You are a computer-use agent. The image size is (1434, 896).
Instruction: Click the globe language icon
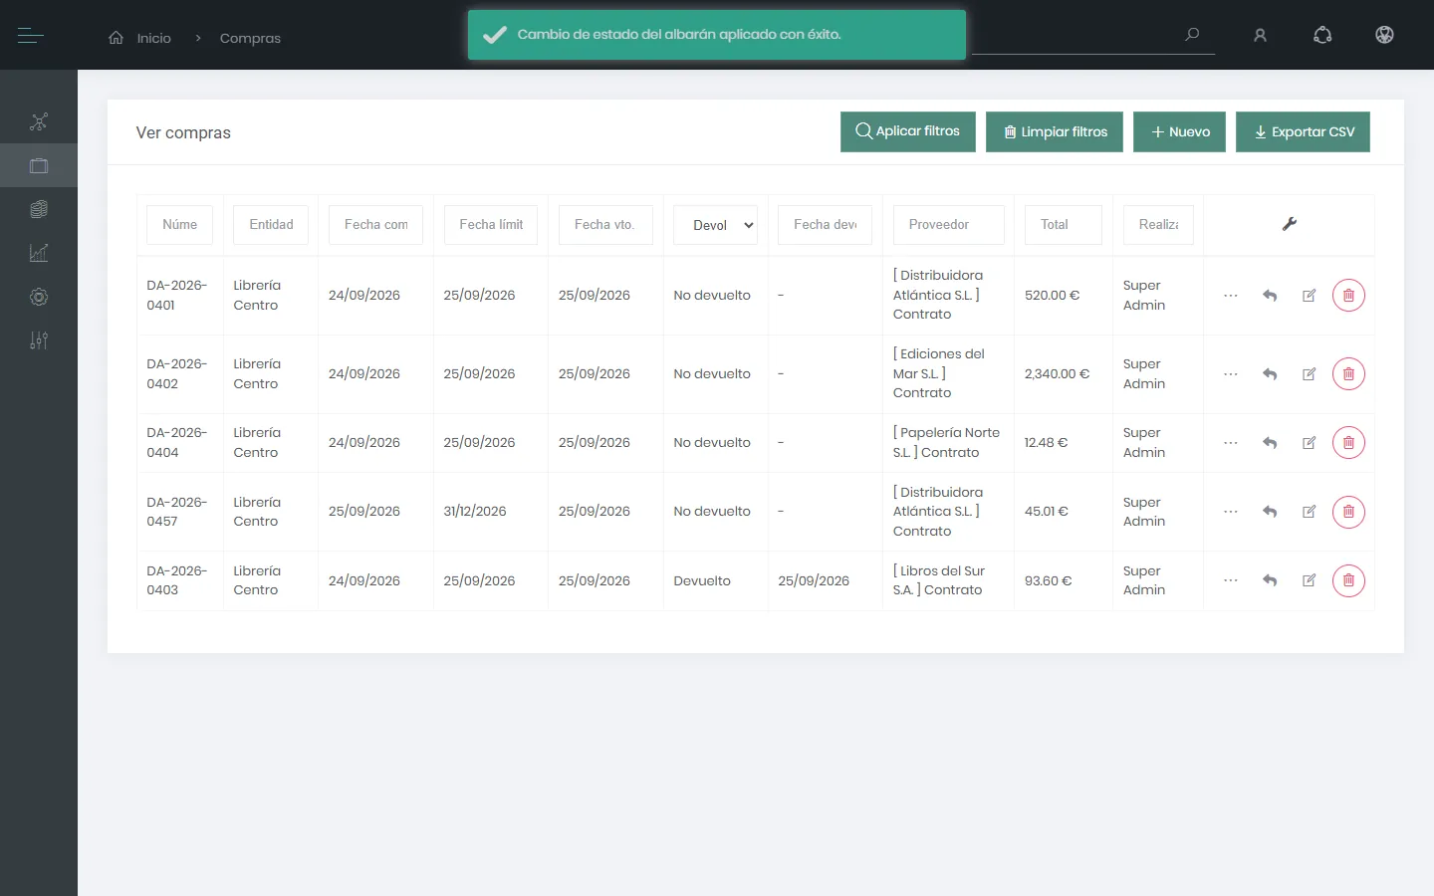click(1384, 36)
